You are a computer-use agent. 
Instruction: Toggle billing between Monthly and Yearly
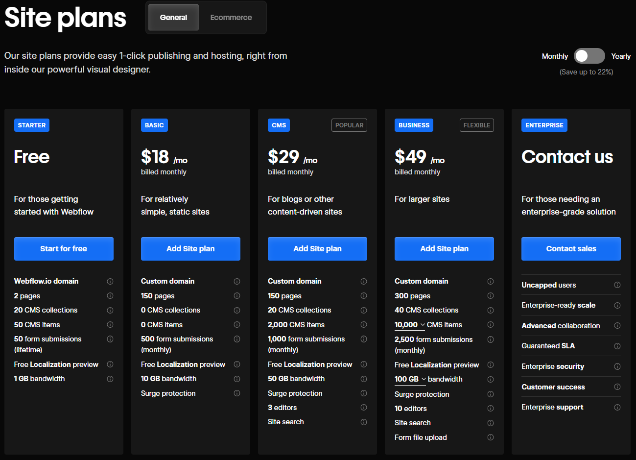(x=589, y=56)
